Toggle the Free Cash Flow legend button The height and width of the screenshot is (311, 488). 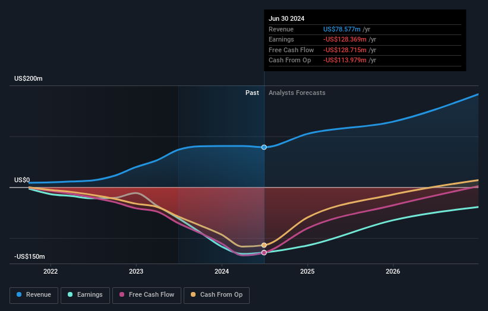tap(147, 295)
